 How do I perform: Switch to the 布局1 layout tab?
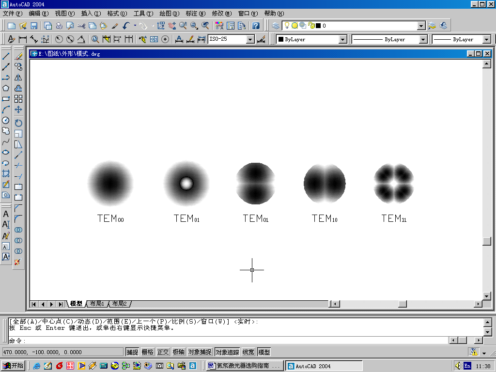tap(97, 304)
